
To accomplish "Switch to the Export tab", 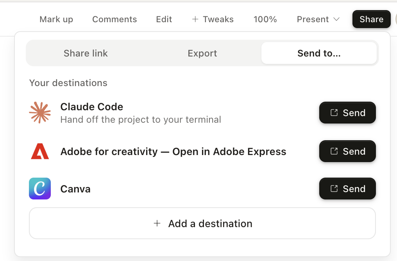I will [202, 53].
